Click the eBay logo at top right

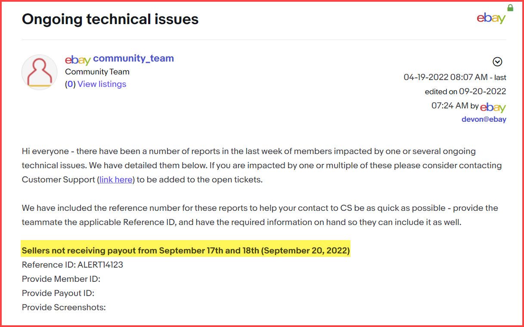(x=491, y=18)
